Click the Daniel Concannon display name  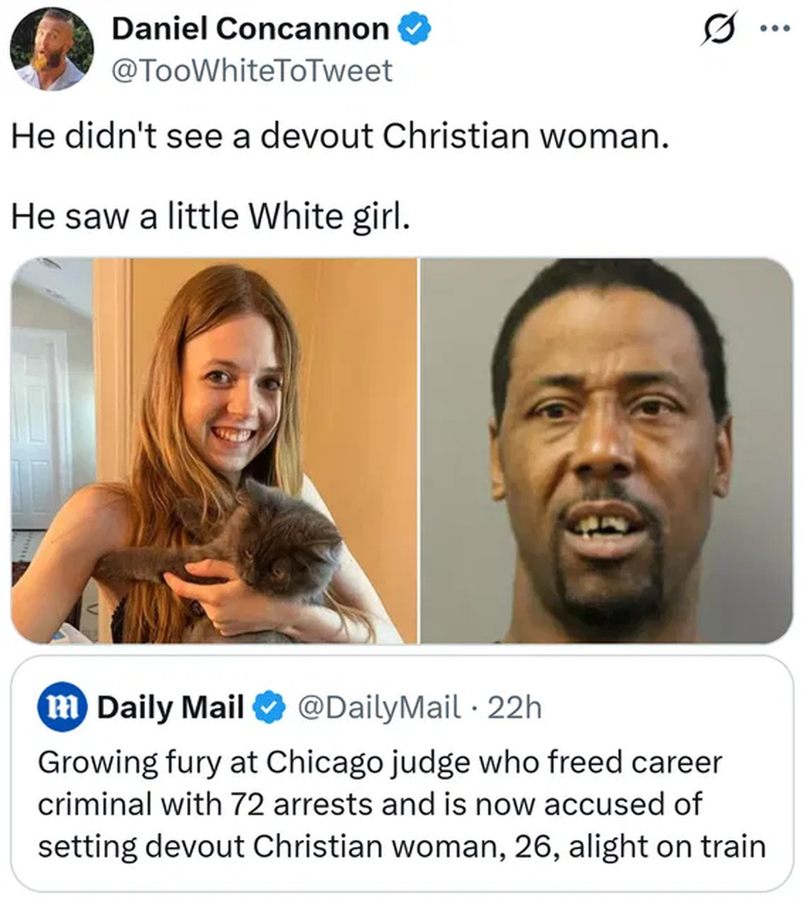coord(251,29)
